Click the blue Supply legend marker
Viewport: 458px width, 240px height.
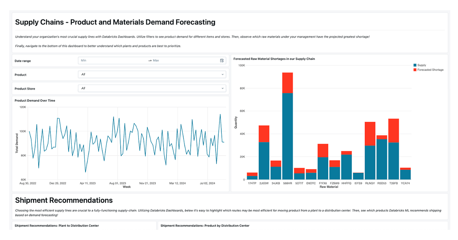point(414,65)
